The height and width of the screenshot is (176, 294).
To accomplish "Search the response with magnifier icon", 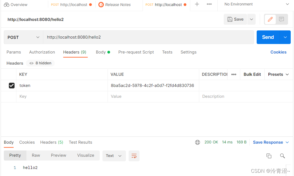I will (282, 156).
